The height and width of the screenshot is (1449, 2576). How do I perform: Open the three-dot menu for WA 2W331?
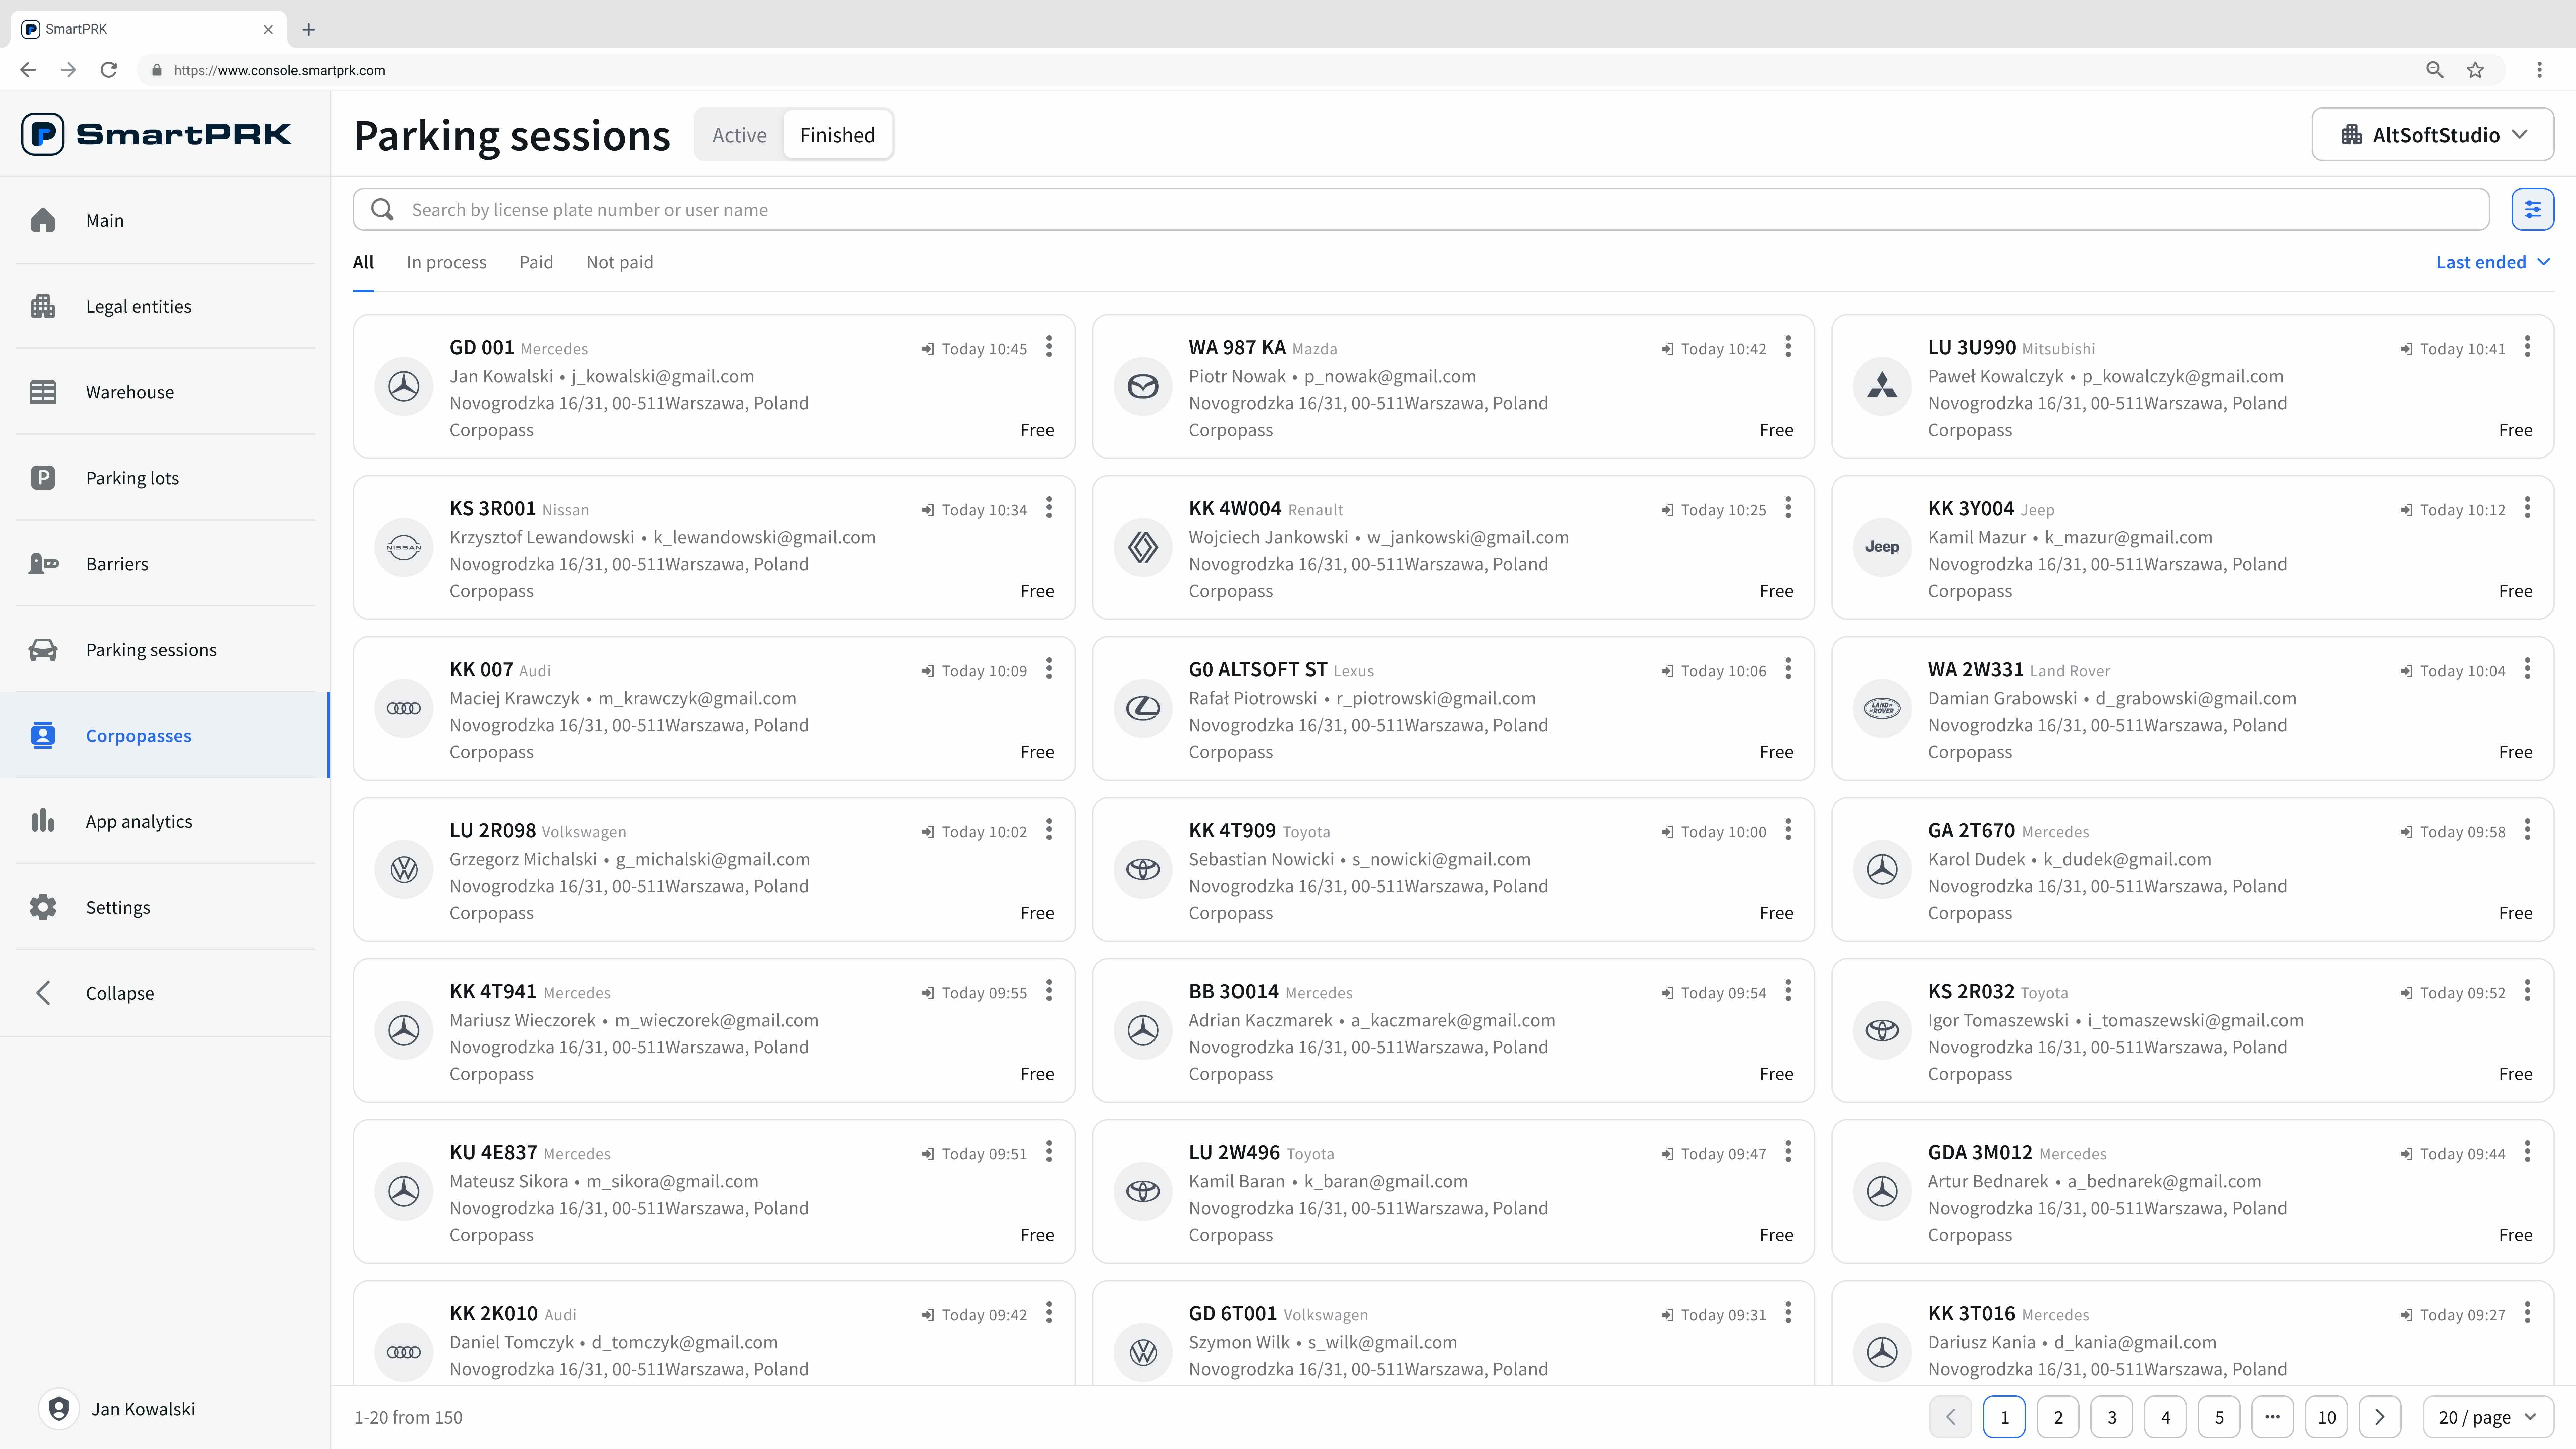(2527, 669)
